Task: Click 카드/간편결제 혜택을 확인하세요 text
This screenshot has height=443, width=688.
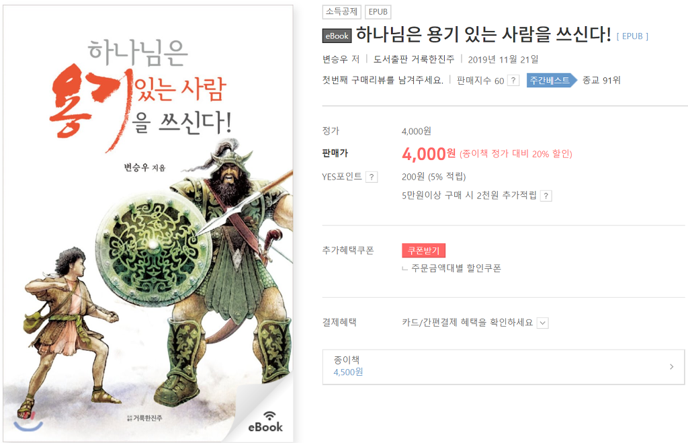Action: 468,323
